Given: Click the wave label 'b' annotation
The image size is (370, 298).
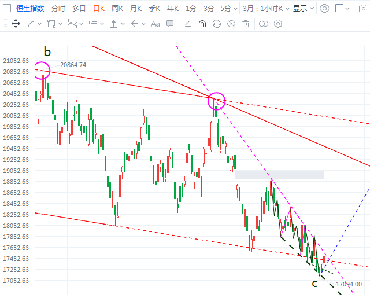Looking at the screenshot, I should click(47, 51).
